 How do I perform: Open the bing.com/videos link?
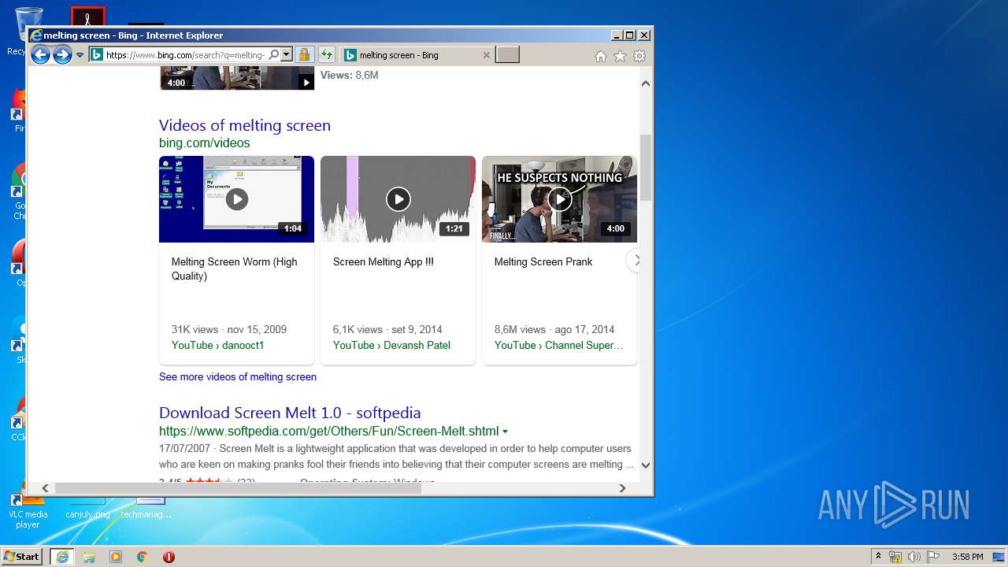[x=205, y=143]
